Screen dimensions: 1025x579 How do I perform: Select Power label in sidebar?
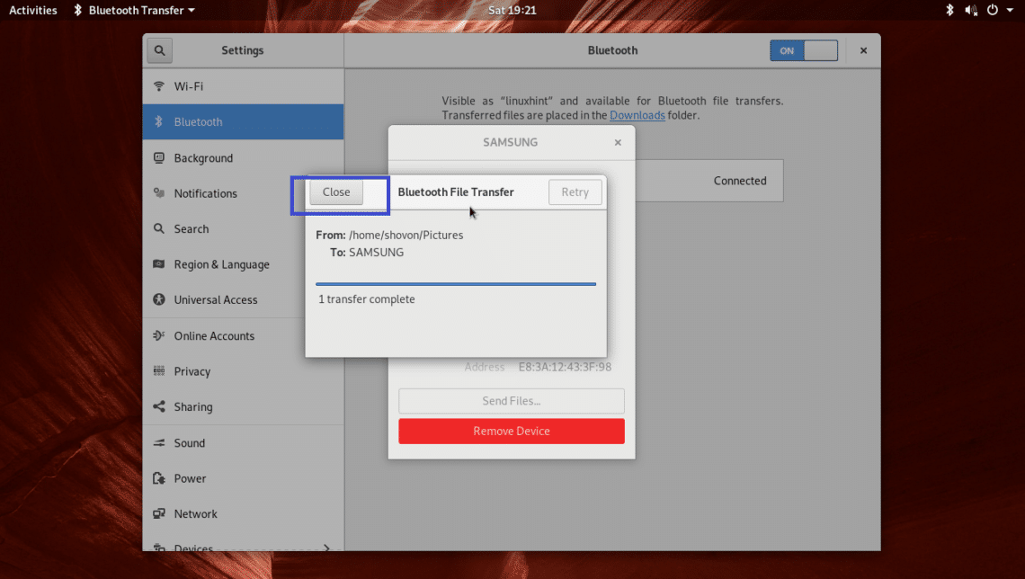(191, 478)
